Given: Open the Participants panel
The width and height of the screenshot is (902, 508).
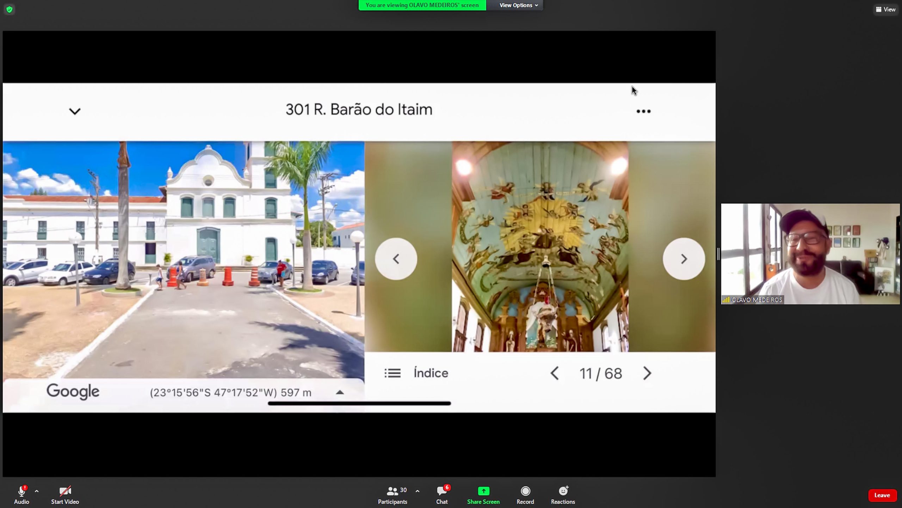Looking at the screenshot, I should pyautogui.click(x=392, y=495).
